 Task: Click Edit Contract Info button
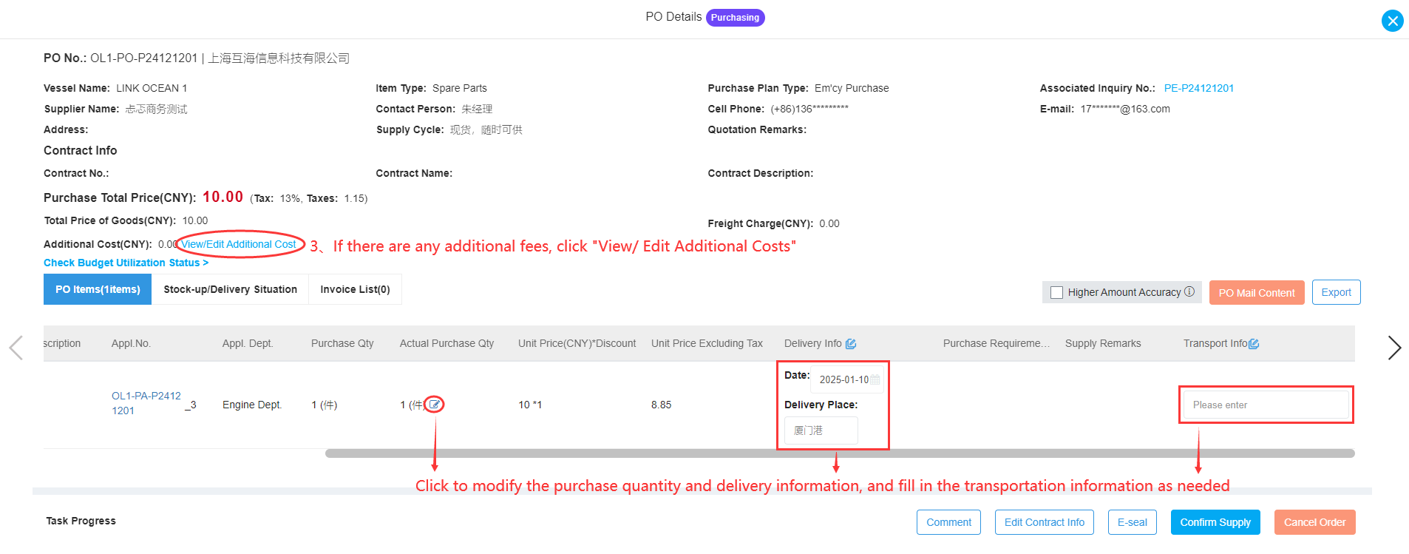1044,522
